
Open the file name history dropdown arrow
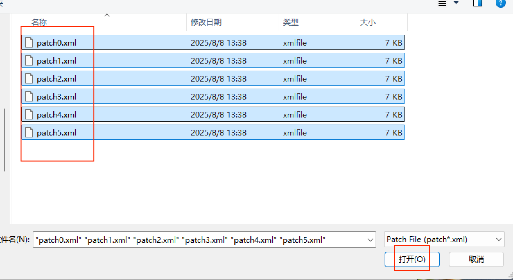point(370,240)
